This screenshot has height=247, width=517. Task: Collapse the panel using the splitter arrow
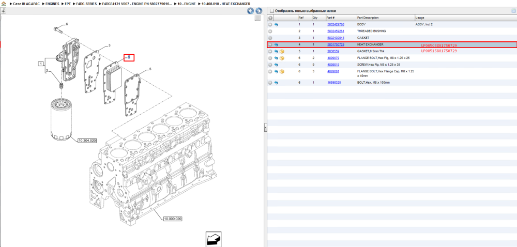point(265,128)
